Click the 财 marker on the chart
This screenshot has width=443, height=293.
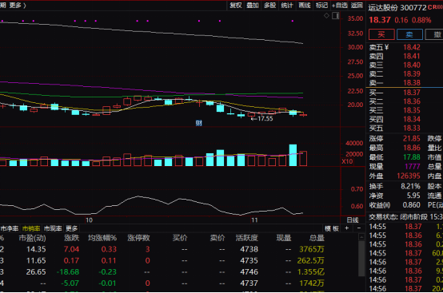click(199, 123)
